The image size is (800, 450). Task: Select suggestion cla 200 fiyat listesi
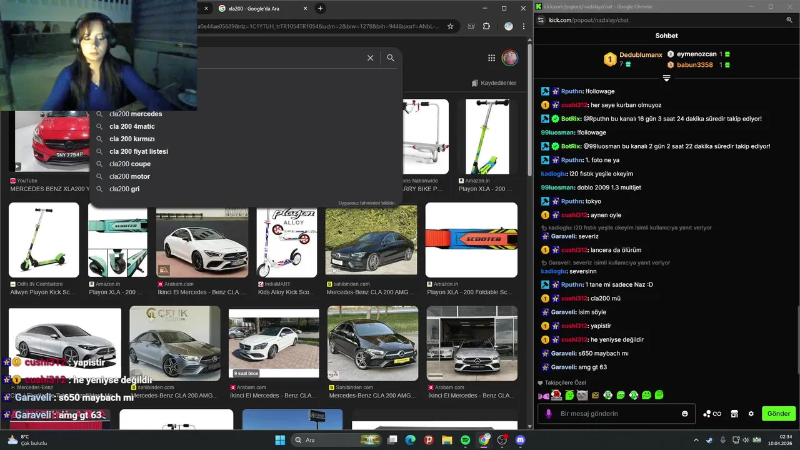pyautogui.click(x=139, y=151)
